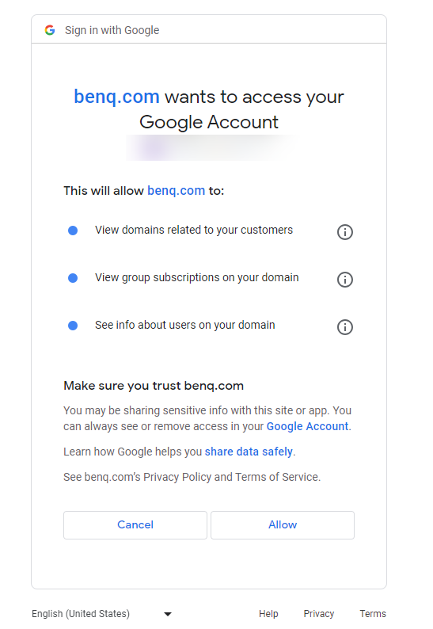This screenshot has width=433, height=629.
Task: Follow the share data safely link
Action: pos(249,452)
